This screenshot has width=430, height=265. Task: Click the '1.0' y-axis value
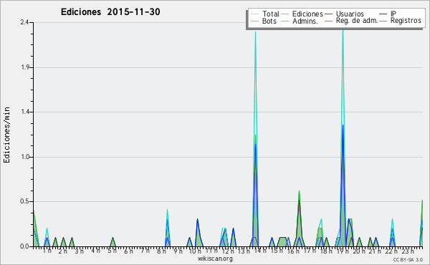click(x=25, y=157)
